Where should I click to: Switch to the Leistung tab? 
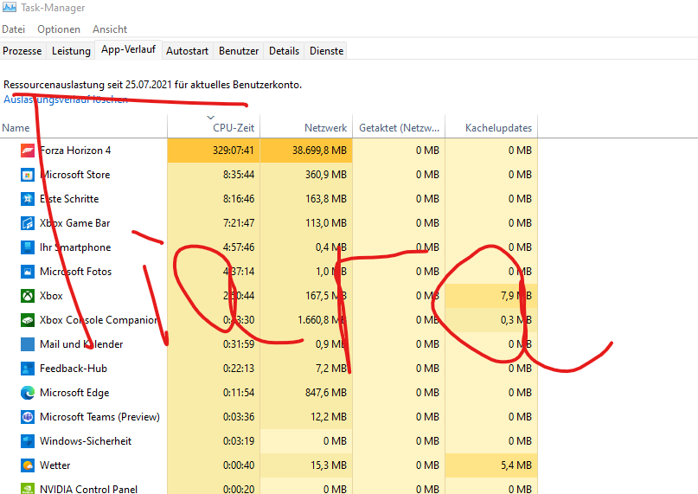tap(71, 51)
